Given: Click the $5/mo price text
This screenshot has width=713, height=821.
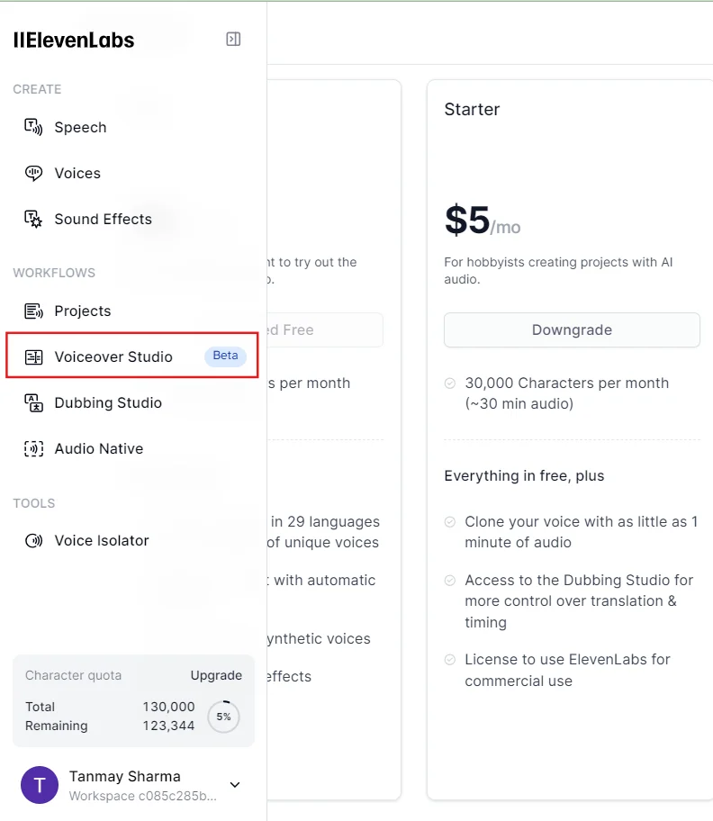Looking at the screenshot, I should 483,221.
